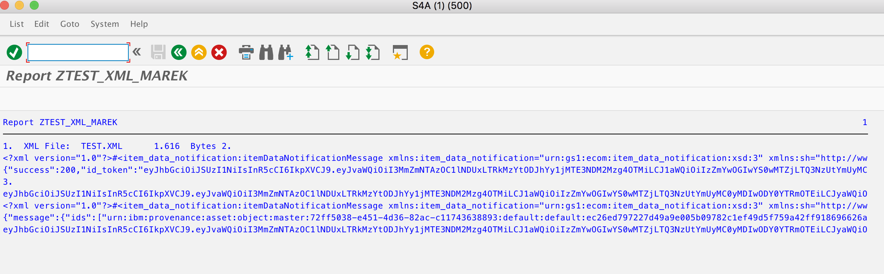Open the List menu

pos(17,24)
